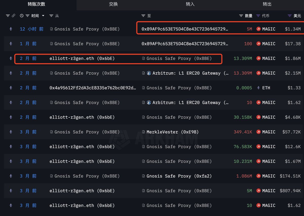Click the chain link icon in header
Image resolution: width=304 pixels, height=216 pixels.
(x=13, y=16)
